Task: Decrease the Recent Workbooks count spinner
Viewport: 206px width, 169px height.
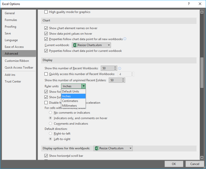Action: 115,69
